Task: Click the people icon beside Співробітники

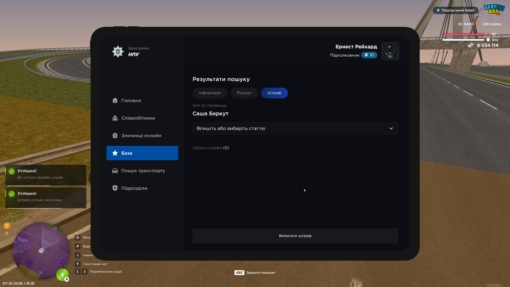Action: pyautogui.click(x=115, y=118)
